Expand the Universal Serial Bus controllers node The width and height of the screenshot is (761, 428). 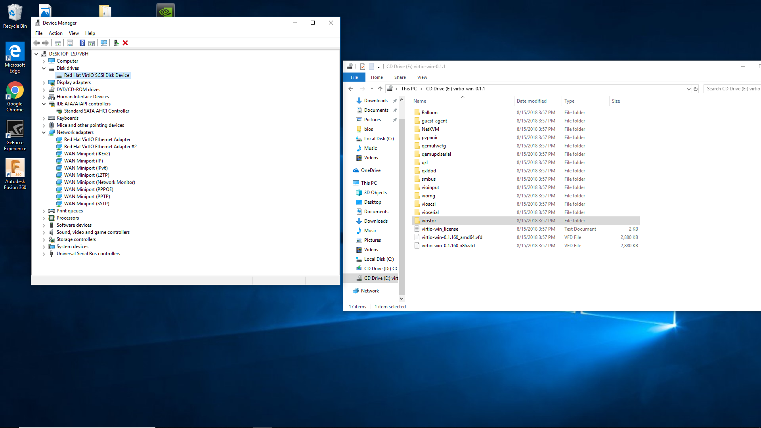point(44,254)
